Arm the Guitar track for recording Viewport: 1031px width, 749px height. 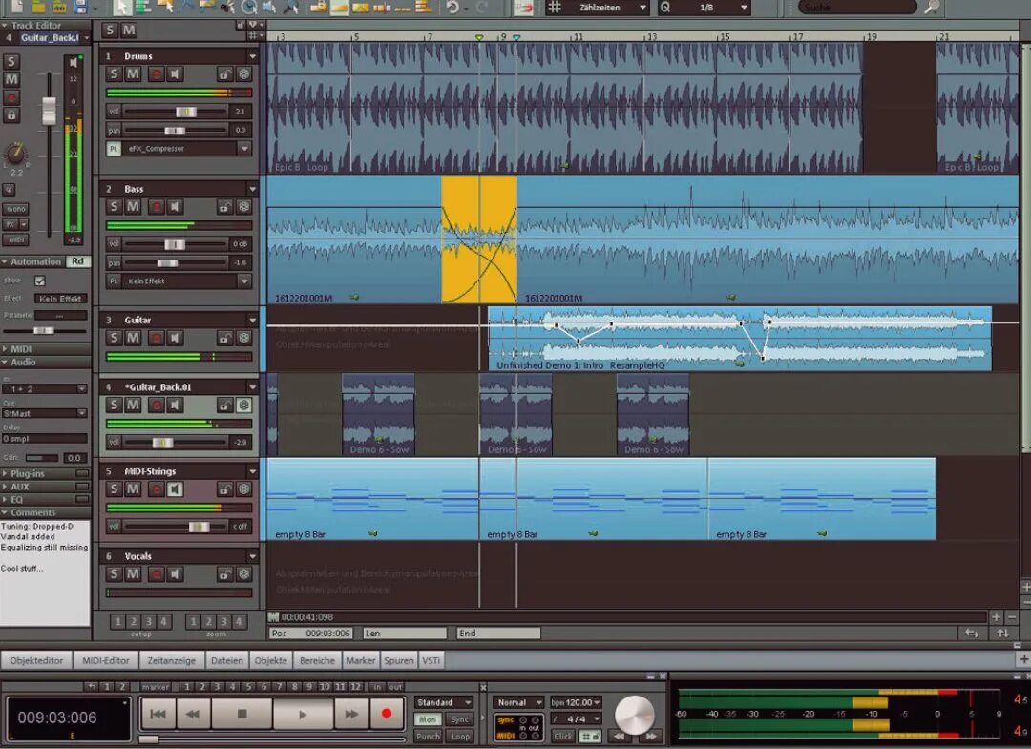[x=156, y=338]
